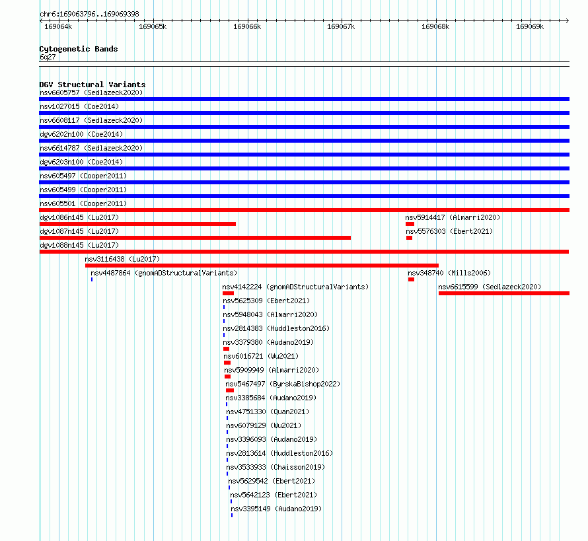Select the blue bar under nsv6605757
Image resolution: width=588 pixels, height=541 pixels.
tap(304, 99)
